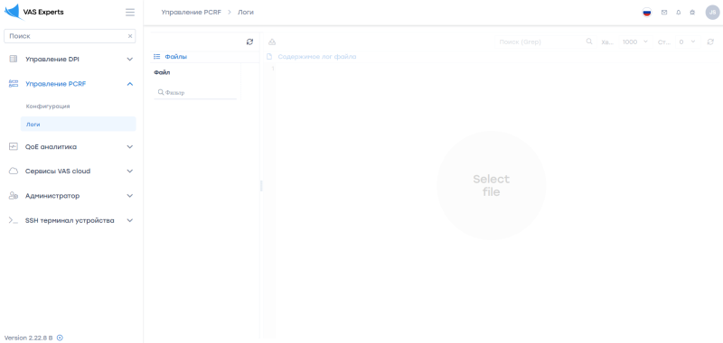The image size is (723, 343).
Task: Click the version info icon
Action: 60,338
